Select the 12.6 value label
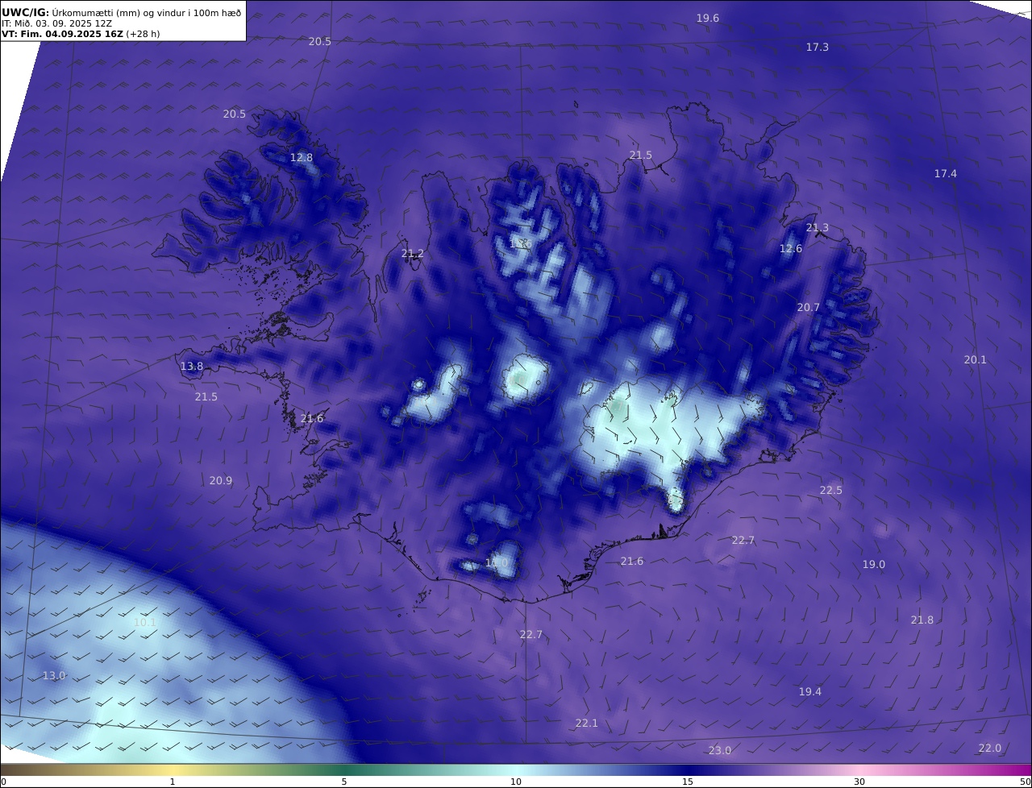The height and width of the screenshot is (788, 1032). click(791, 249)
